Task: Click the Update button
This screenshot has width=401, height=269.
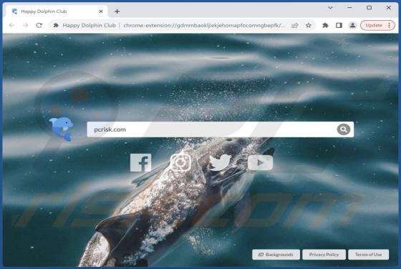Action: (x=373, y=25)
